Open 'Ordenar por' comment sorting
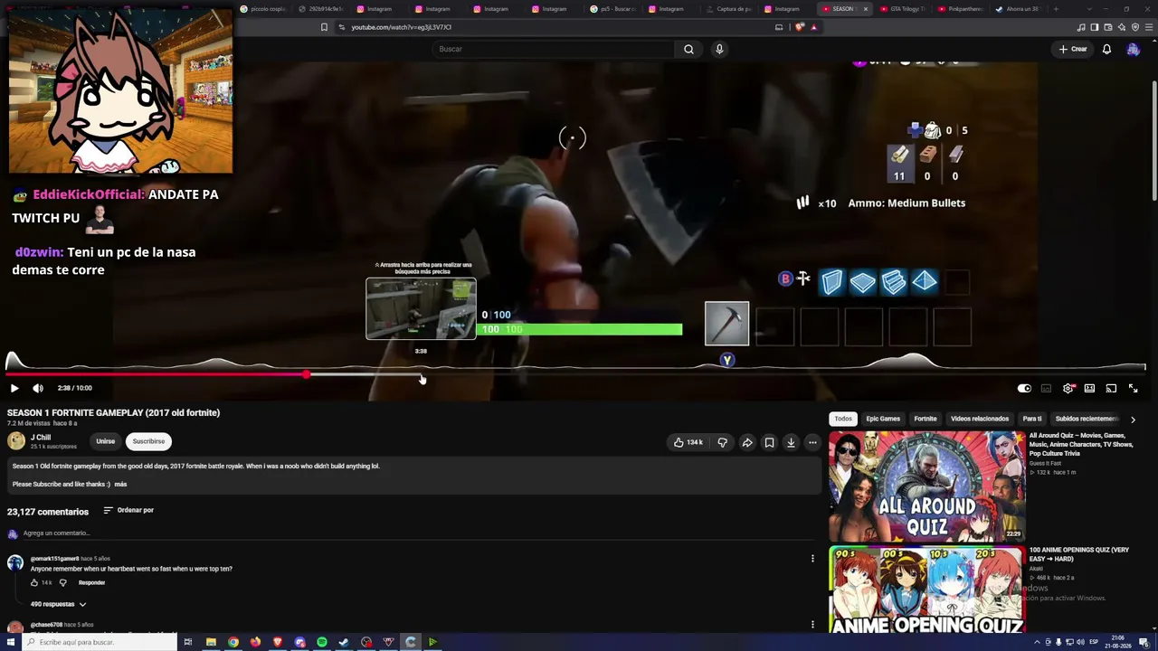 pos(128,510)
